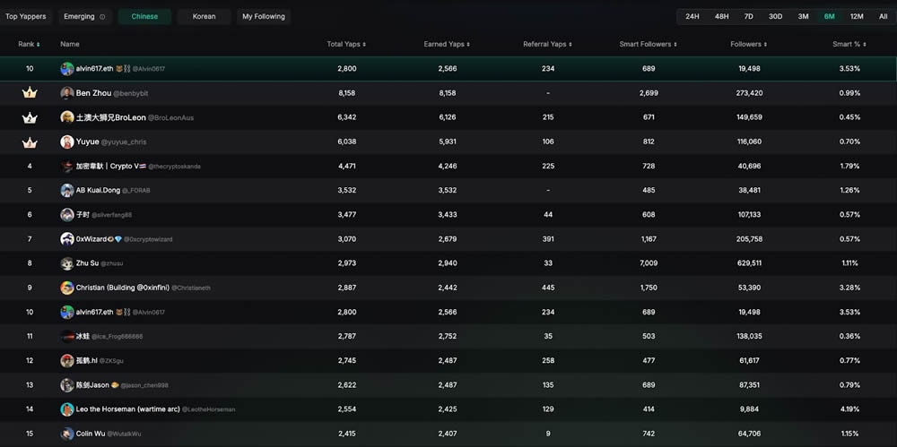Open the My Following filter
The image size is (897, 447).
click(x=264, y=17)
